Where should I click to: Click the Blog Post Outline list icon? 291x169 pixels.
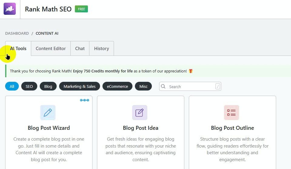(x=231, y=113)
